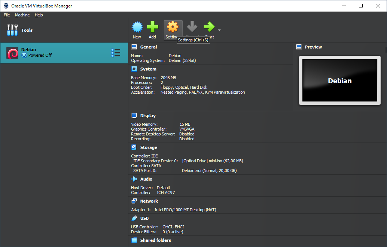Click the '0 (0 active)' device filters value

click(x=173, y=232)
